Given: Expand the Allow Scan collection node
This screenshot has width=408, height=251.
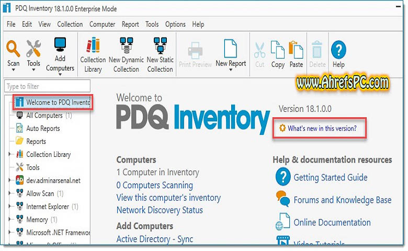Looking at the screenshot, I should click(x=9, y=193).
